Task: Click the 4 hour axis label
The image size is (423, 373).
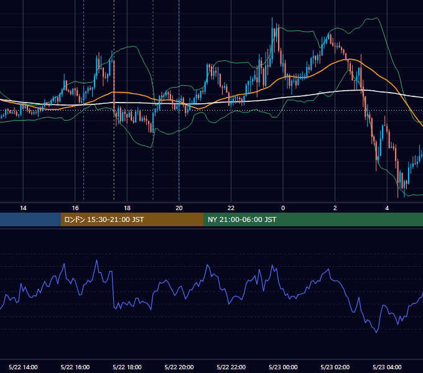Action: point(387,208)
